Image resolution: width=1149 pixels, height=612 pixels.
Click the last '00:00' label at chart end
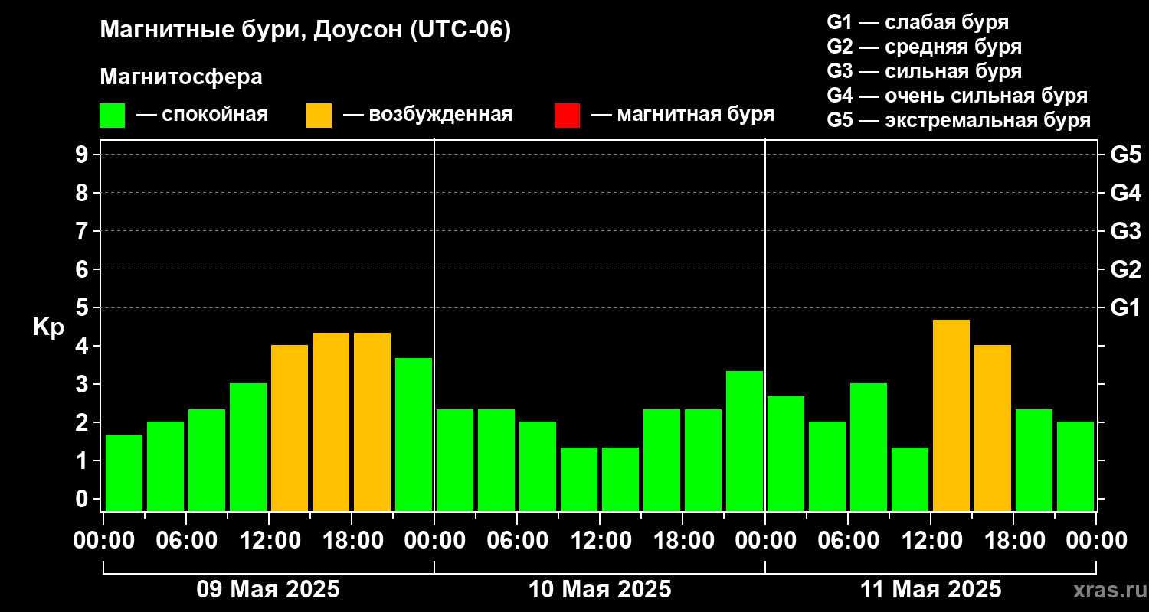point(1096,541)
